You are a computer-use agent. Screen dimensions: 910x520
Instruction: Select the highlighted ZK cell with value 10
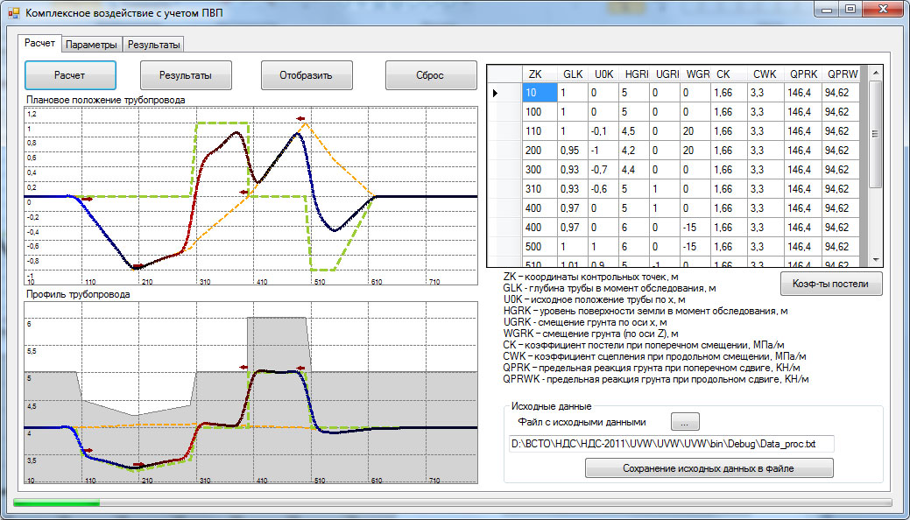[540, 93]
